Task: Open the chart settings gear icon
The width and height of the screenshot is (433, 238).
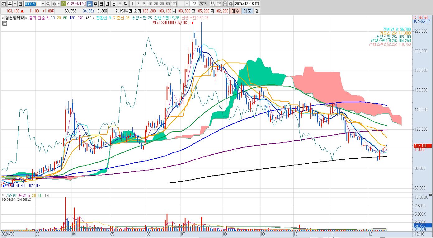Action: point(231,4)
